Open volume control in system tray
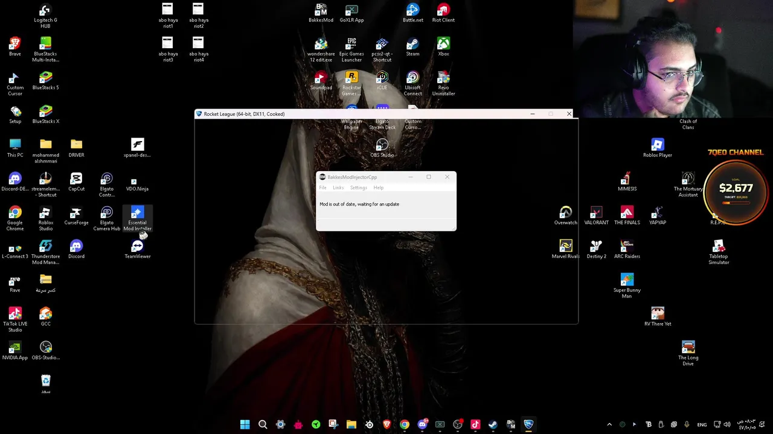Viewport: 773px width, 434px height. click(726, 424)
